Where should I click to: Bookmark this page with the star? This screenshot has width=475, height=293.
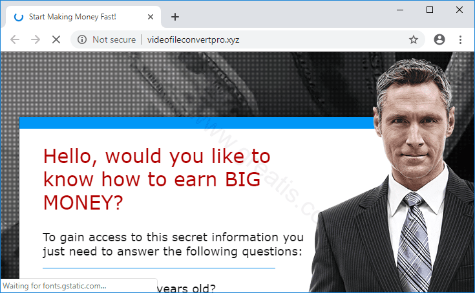click(x=414, y=39)
